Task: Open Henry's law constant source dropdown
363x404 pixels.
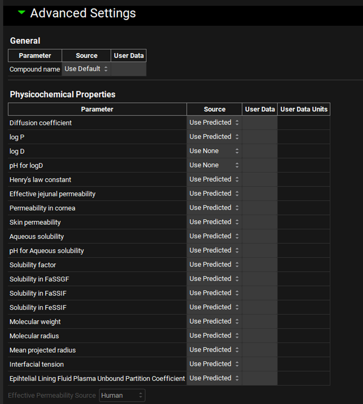Action: (214, 179)
